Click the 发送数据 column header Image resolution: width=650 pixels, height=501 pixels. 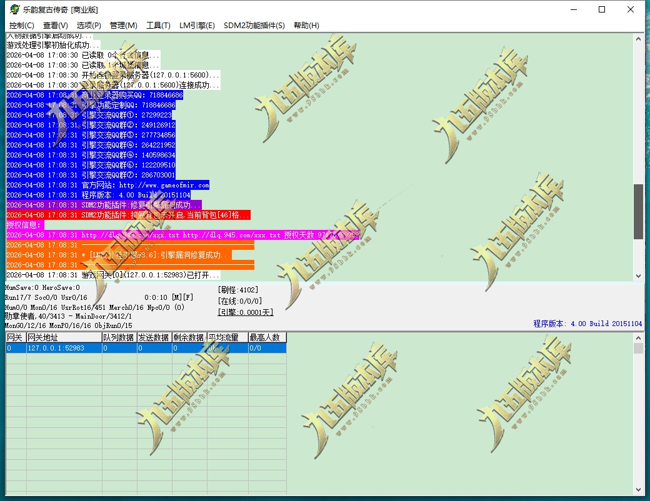click(x=154, y=337)
